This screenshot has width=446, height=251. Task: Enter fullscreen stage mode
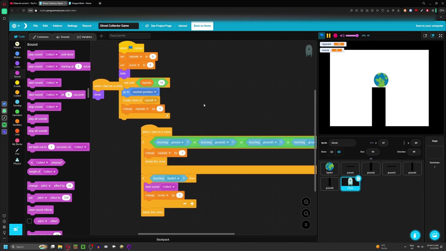[x=440, y=36]
